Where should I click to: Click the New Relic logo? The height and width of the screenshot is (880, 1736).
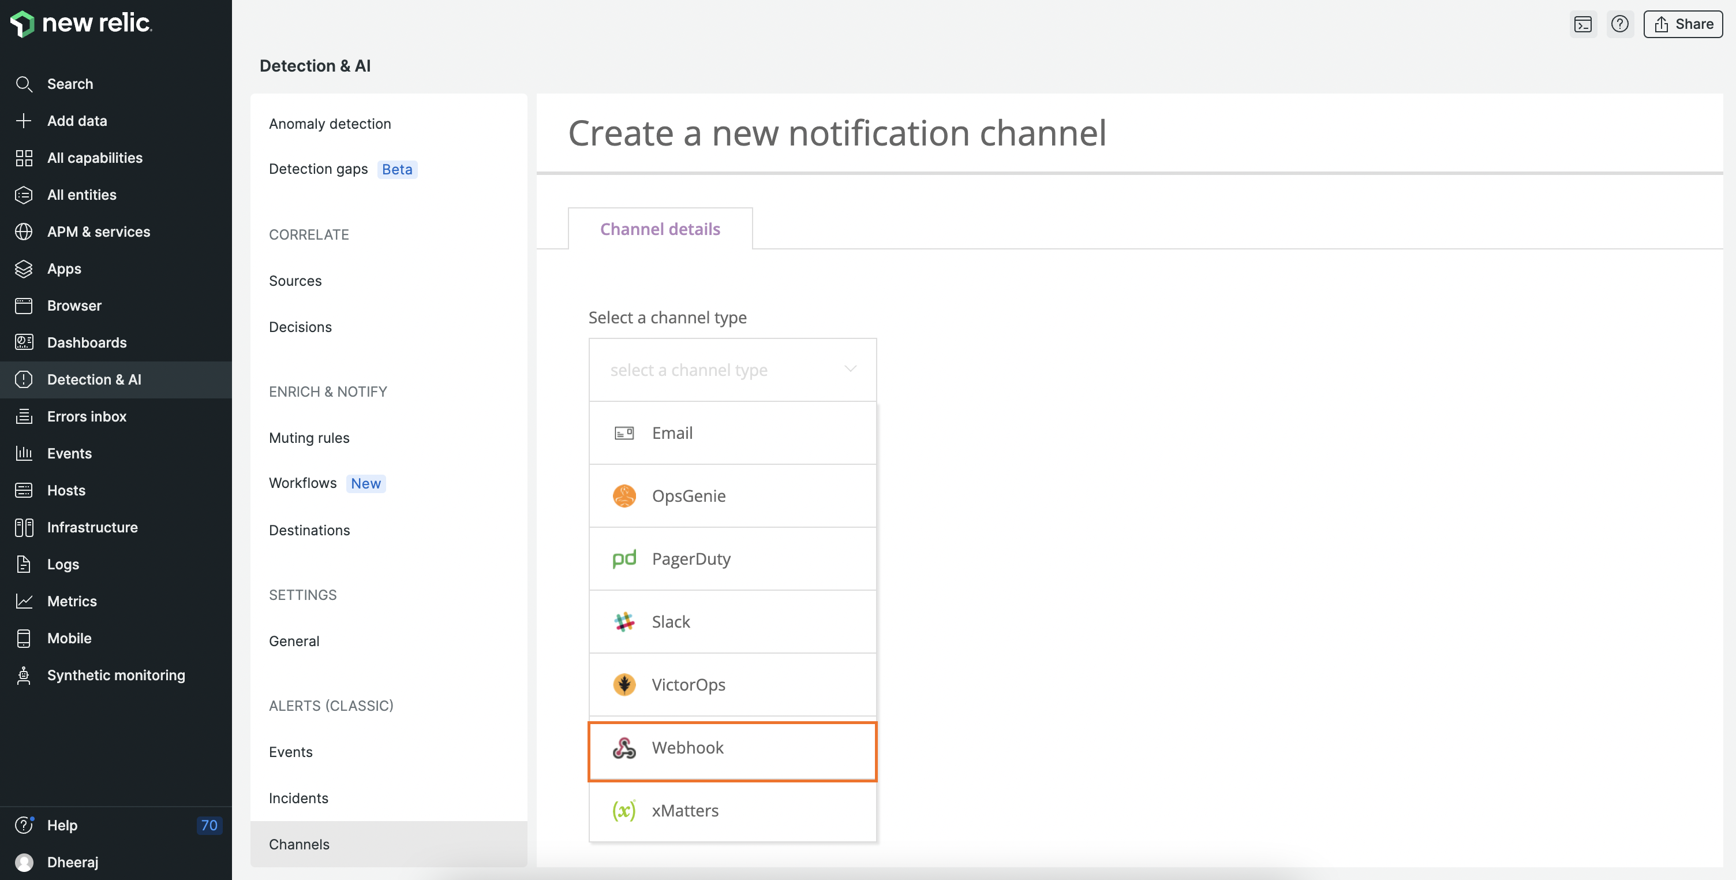click(x=81, y=23)
